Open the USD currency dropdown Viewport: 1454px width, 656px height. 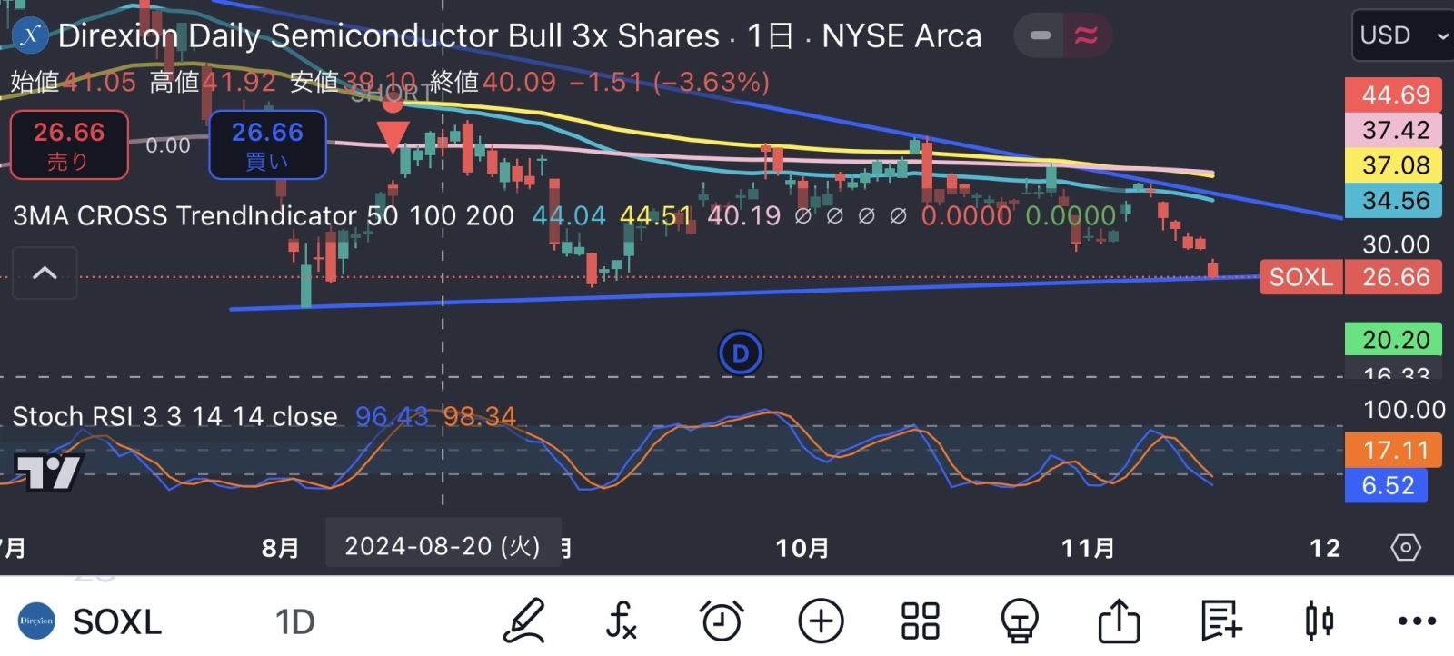click(1403, 35)
